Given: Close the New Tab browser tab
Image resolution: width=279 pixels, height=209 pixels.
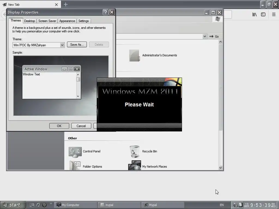Looking at the screenshot, I should [x=56, y=5].
